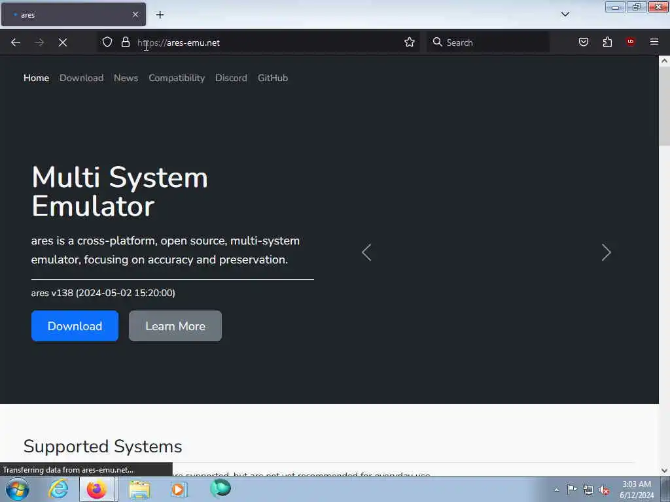This screenshot has height=502, width=670.
Task: Click the blue Download button
Action: tap(75, 326)
